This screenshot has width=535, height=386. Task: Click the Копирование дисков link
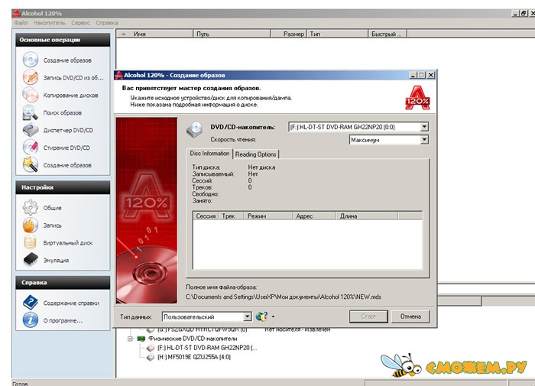(70, 96)
